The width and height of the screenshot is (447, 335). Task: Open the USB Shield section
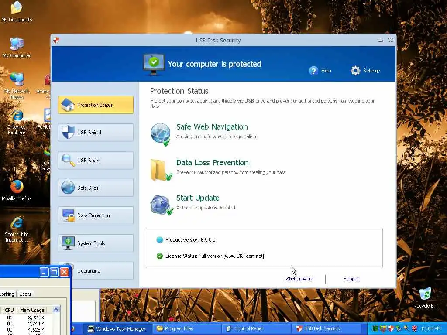pyautogui.click(x=96, y=133)
